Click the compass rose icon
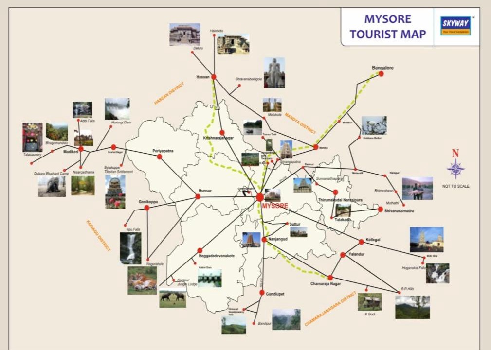Screen dimensions: 491x350 pyautogui.click(x=455, y=169)
